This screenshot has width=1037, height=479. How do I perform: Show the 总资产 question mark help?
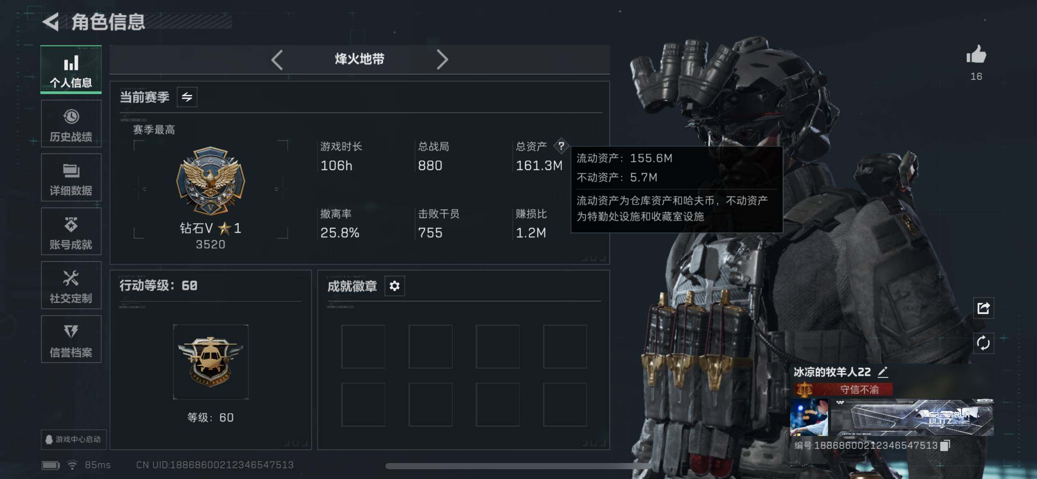(561, 146)
